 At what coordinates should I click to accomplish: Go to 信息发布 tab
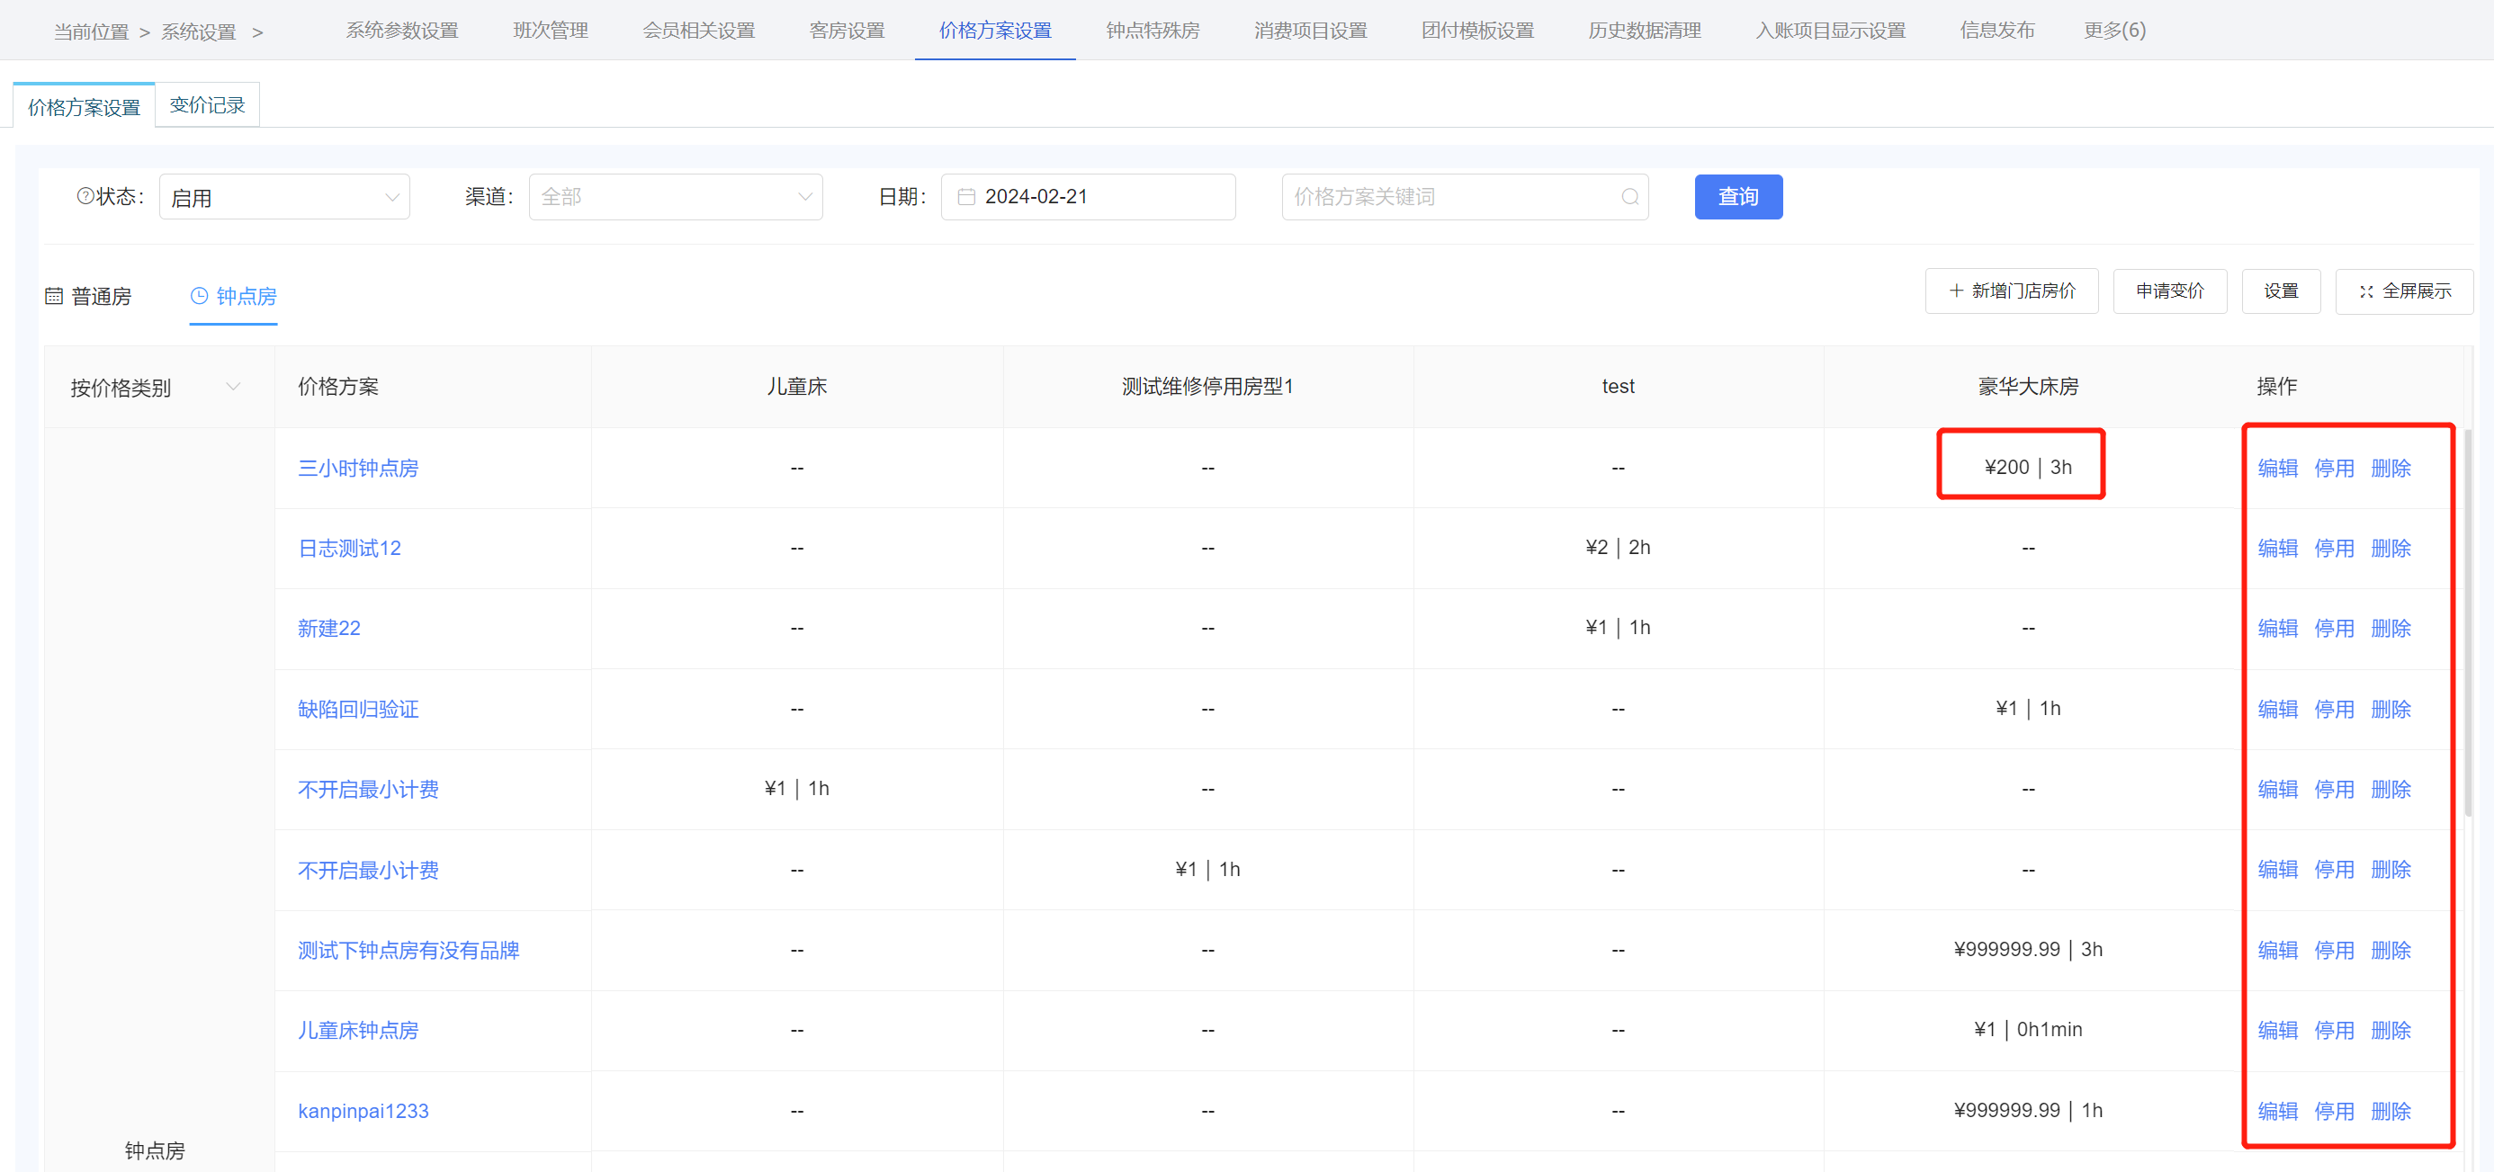[x=1996, y=30]
